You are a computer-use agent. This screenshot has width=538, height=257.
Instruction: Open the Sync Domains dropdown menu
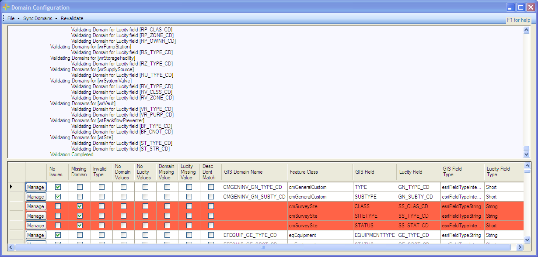(x=40, y=18)
